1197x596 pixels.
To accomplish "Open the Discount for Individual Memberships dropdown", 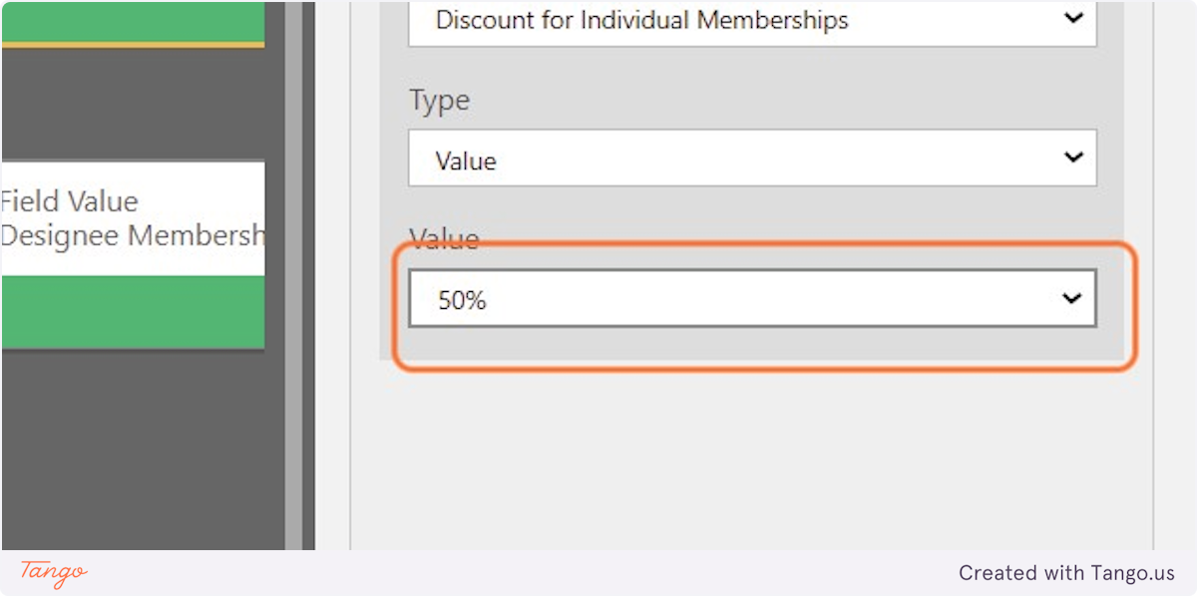I will tap(752, 20).
